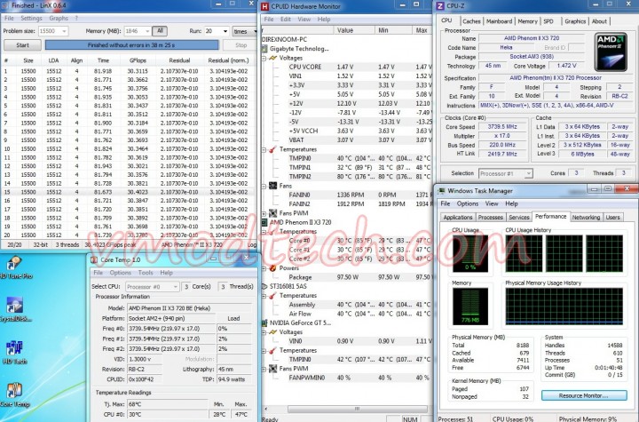The width and height of the screenshot is (639, 422).
Task: Select AMD Phenom II X3 720 tree icon
Action: pyautogui.click(x=264, y=222)
